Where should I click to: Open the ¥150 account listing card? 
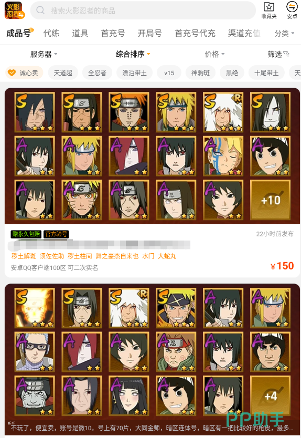[x=152, y=182]
